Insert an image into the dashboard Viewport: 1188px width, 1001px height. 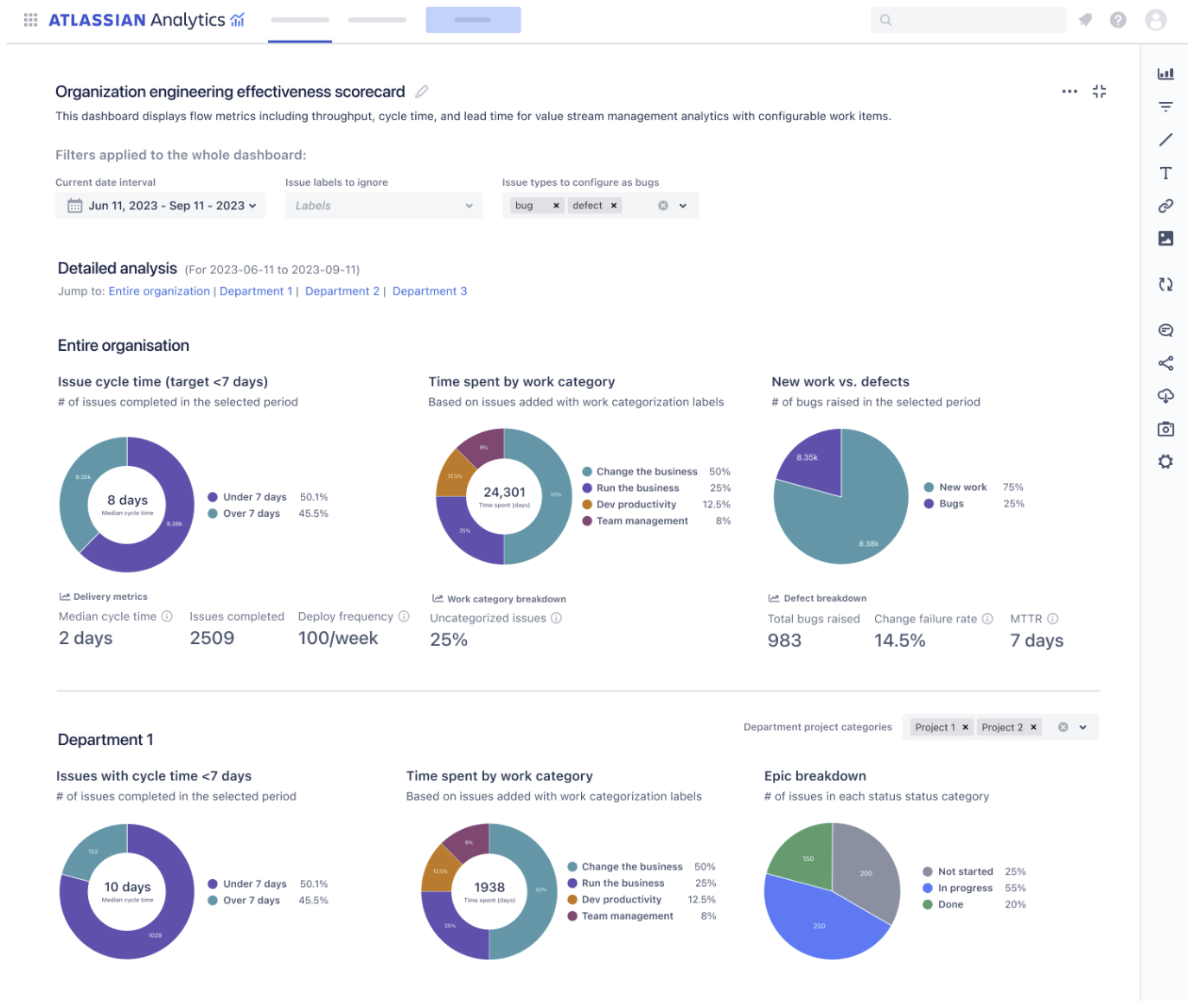click(1166, 238)
